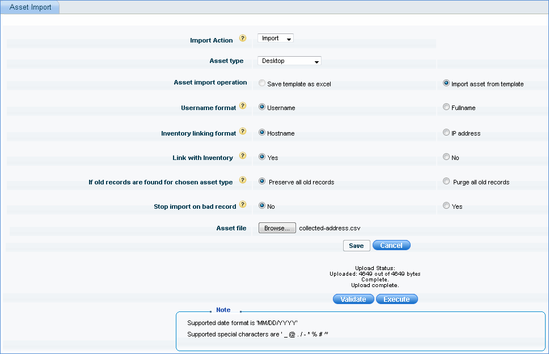
Task: Click the Cancel button
Action: 391,246
